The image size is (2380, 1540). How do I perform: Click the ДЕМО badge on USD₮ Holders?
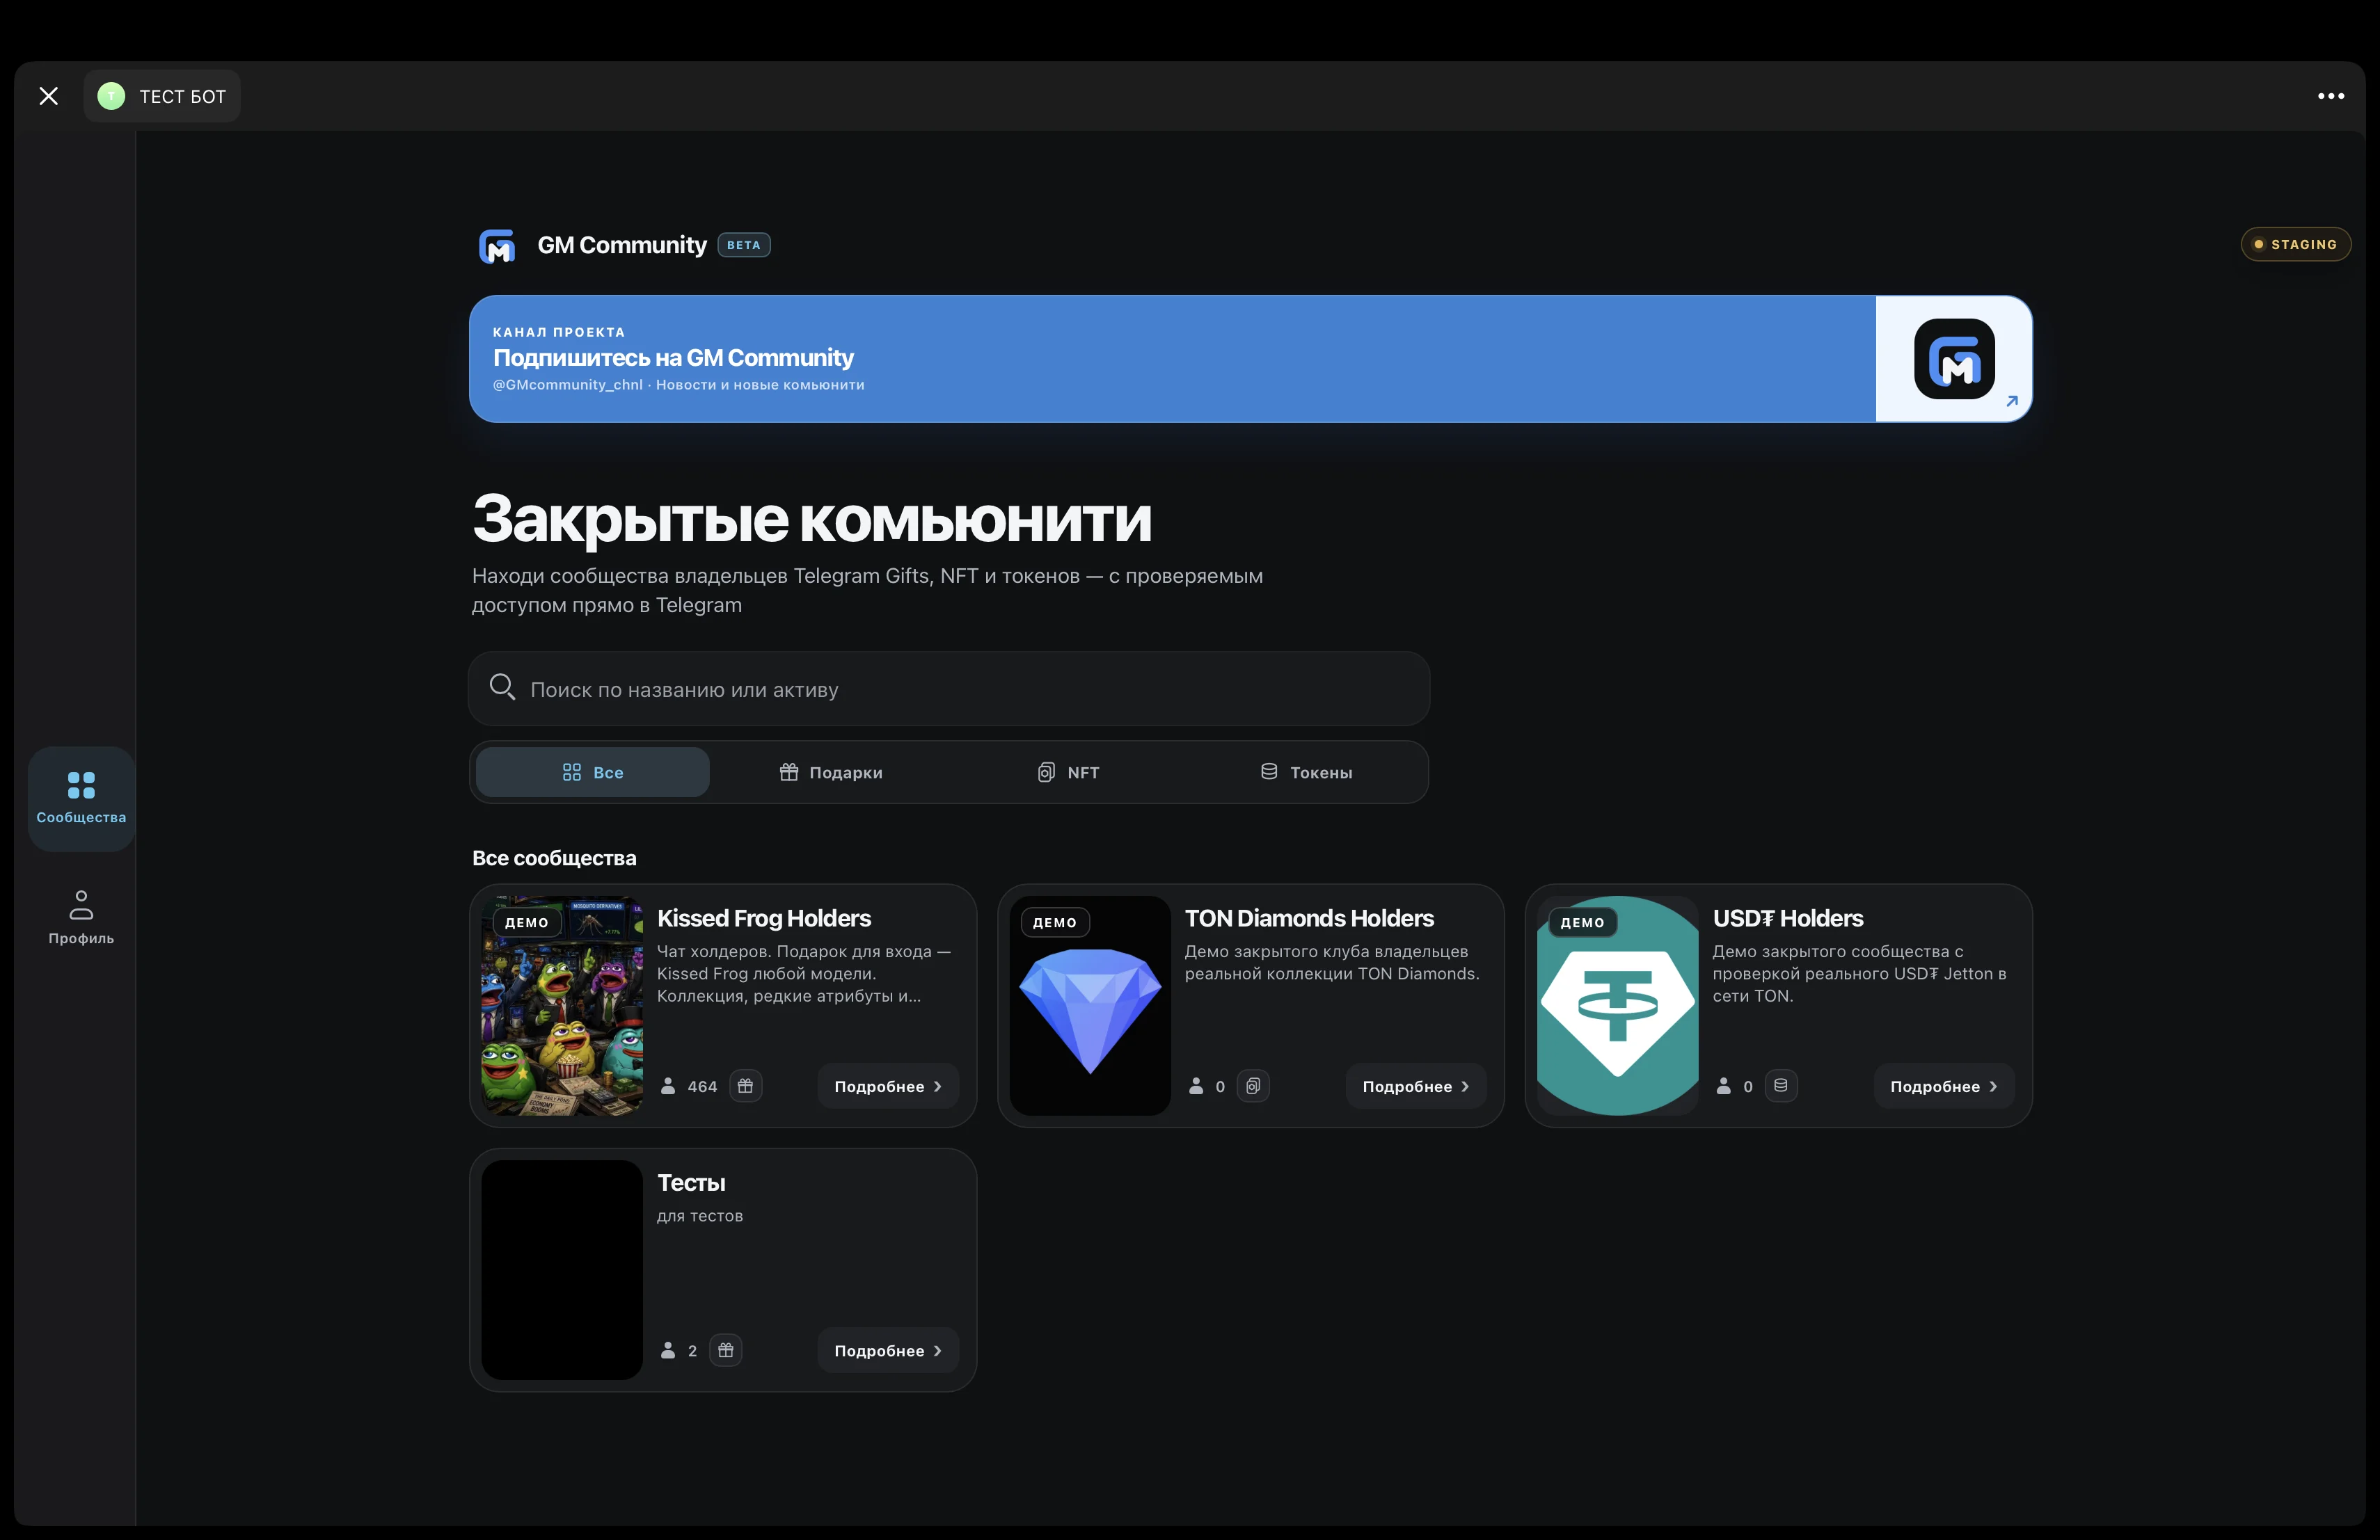pos(1583,922)
